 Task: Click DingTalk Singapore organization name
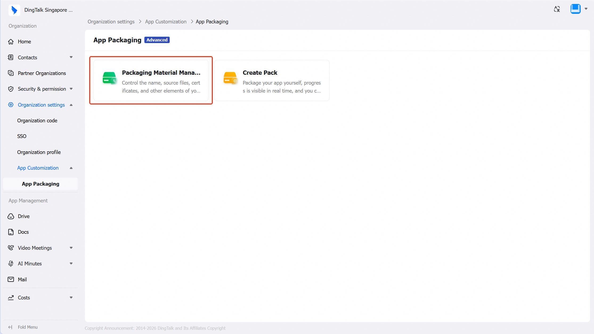tap(48, 10)
